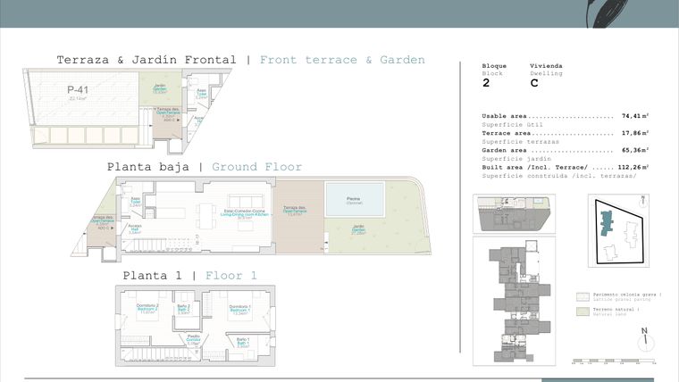Click the 'Floor 1' heading text
The height and width of the screenshot is (382, 679).
tap(231, 276)
